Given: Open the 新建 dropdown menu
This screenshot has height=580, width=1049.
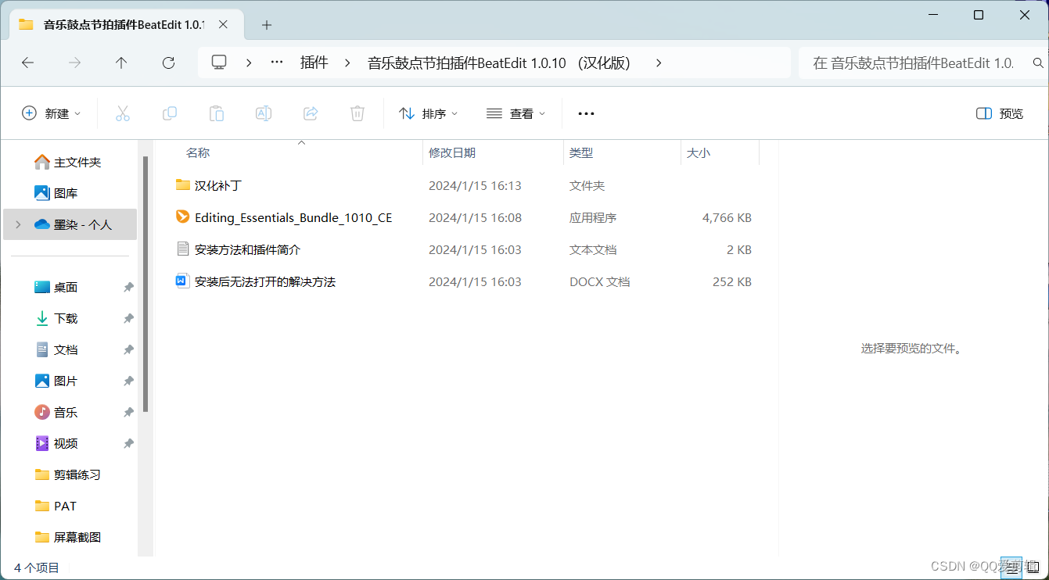Looking at the screenshot, I should pos(52,113).
